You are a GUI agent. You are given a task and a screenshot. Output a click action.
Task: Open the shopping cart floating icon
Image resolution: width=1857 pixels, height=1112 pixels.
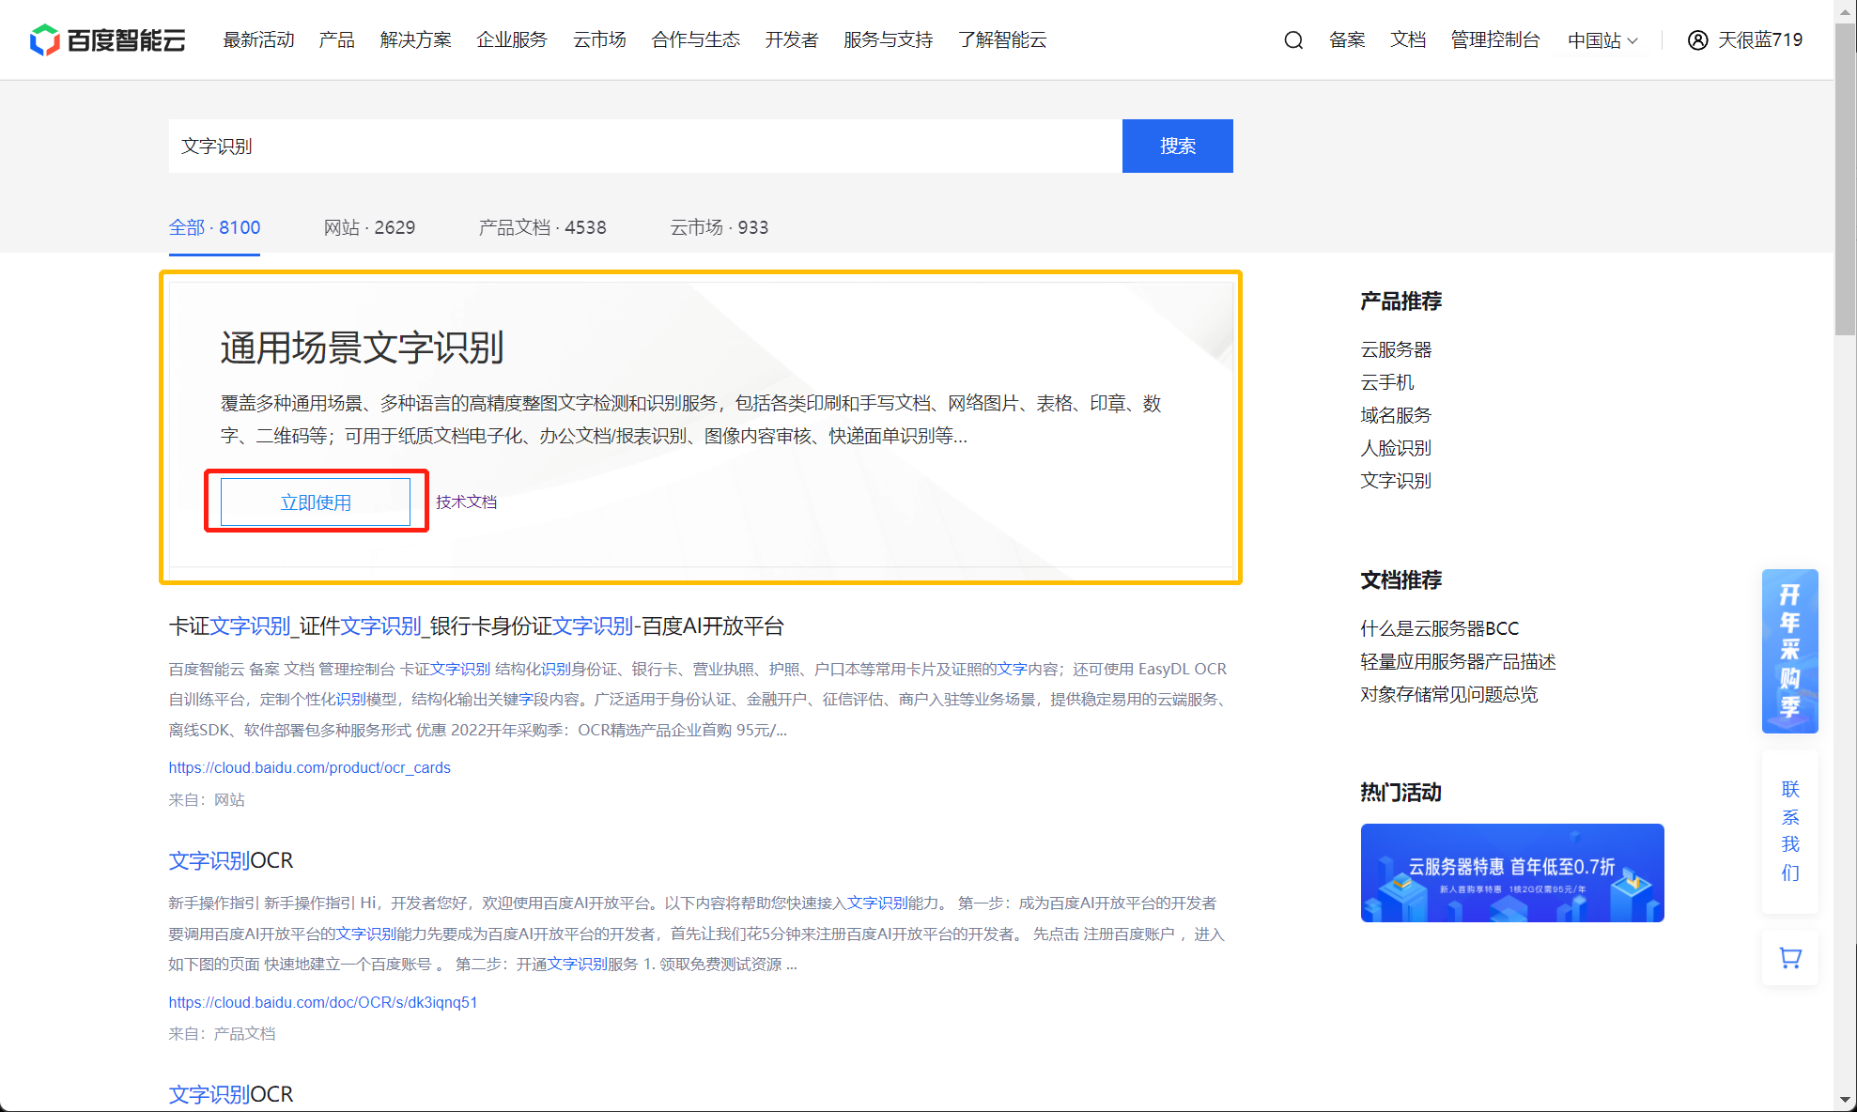pos(1790,958)
